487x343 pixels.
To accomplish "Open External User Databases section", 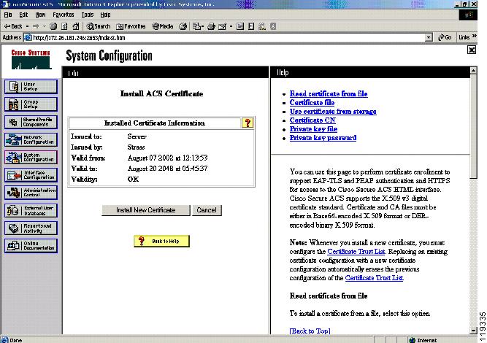I will tap(31, 210).
